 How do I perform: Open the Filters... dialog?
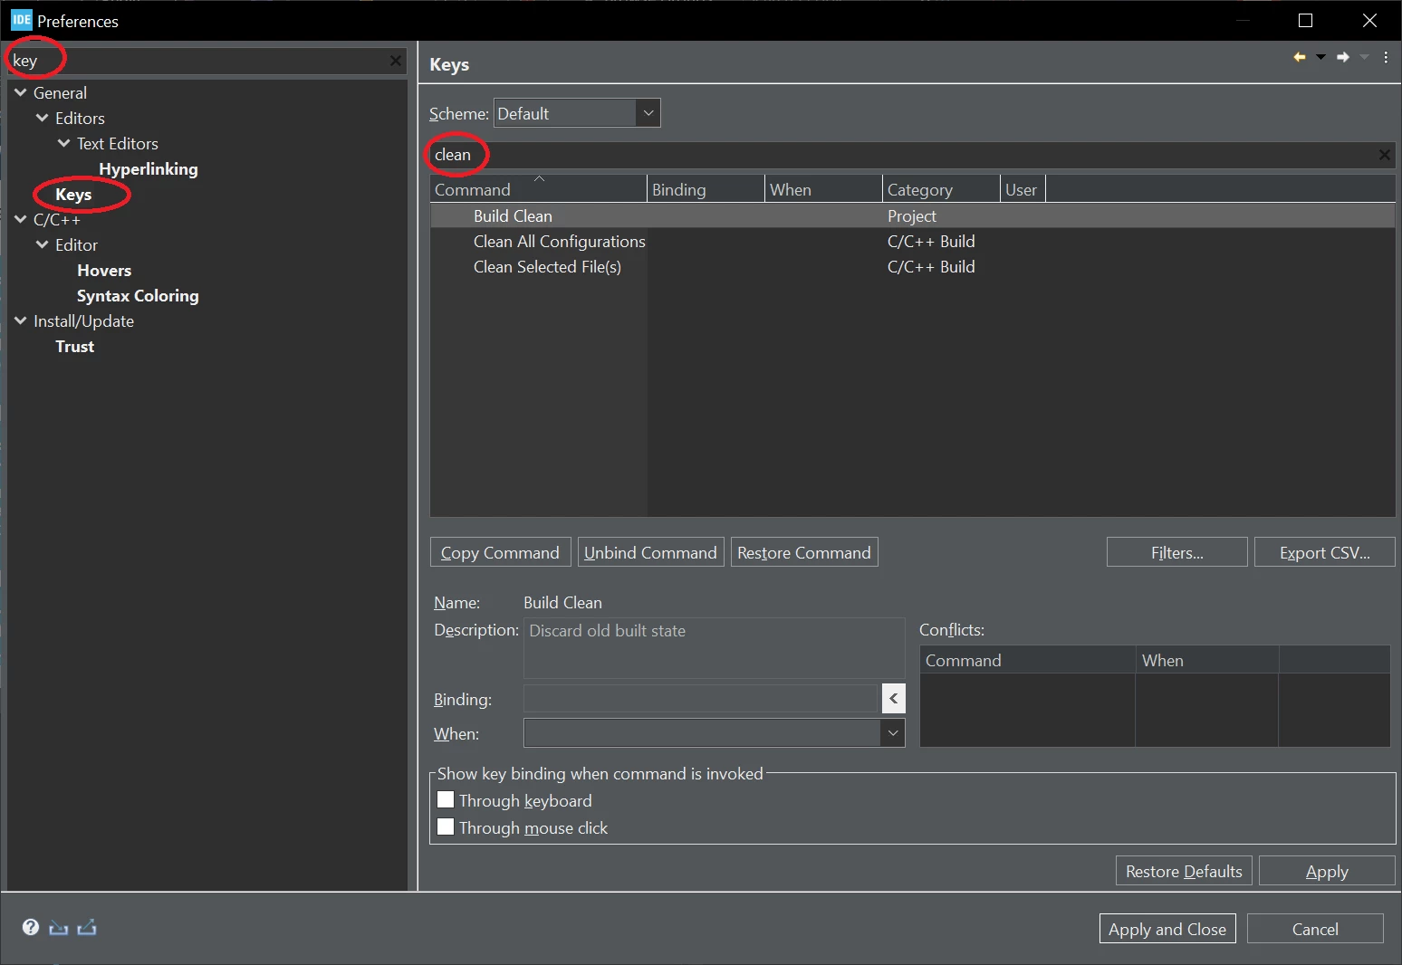1177,552
